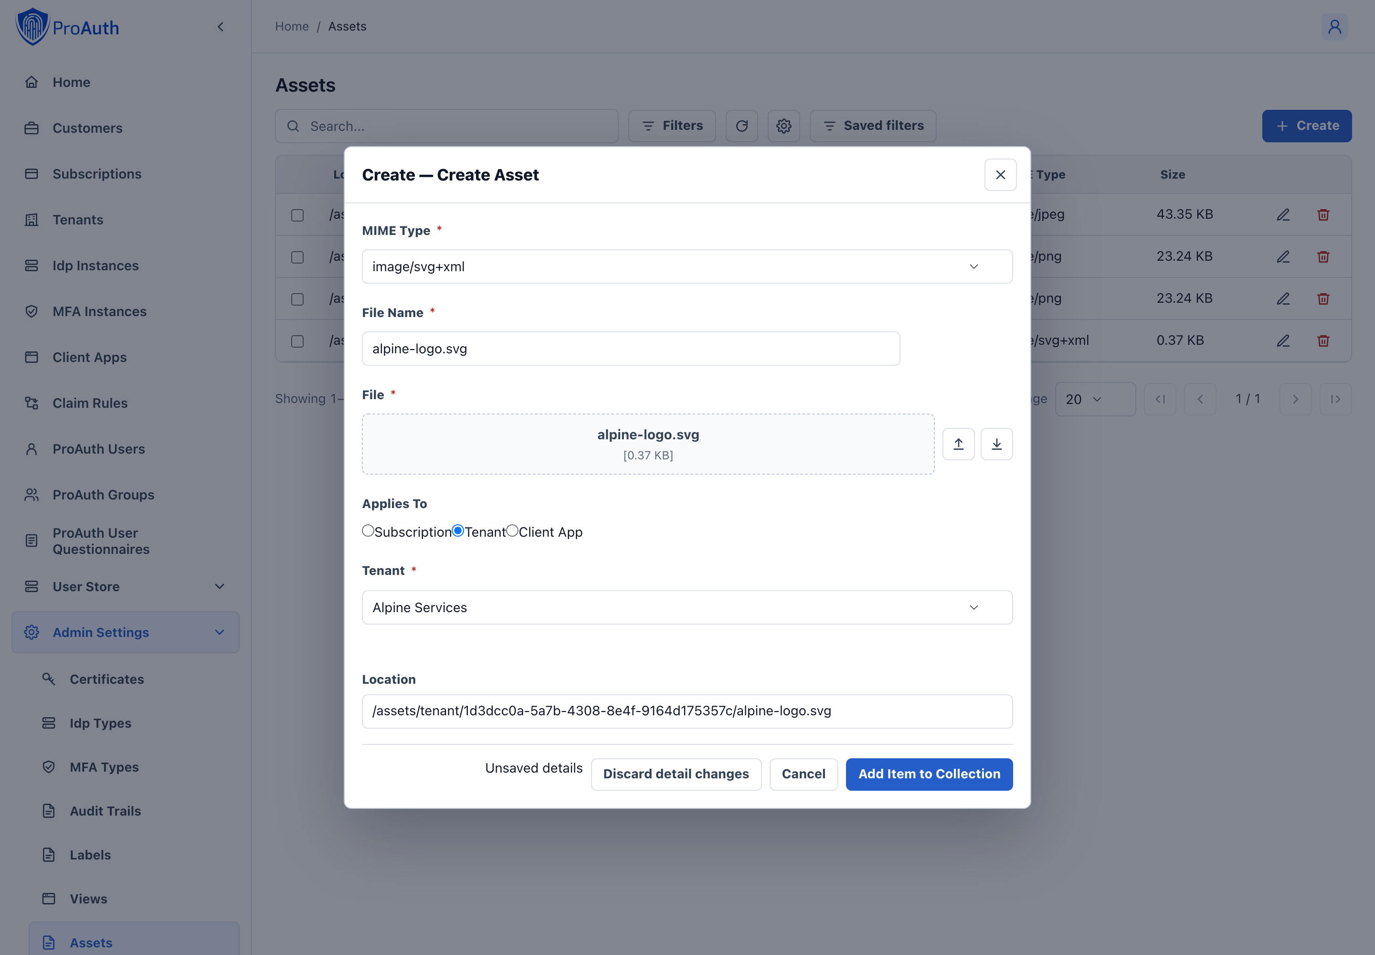1375x955 pixels.
Task: Collapse the sidebar with the chevron
Action: click(220, 27)
